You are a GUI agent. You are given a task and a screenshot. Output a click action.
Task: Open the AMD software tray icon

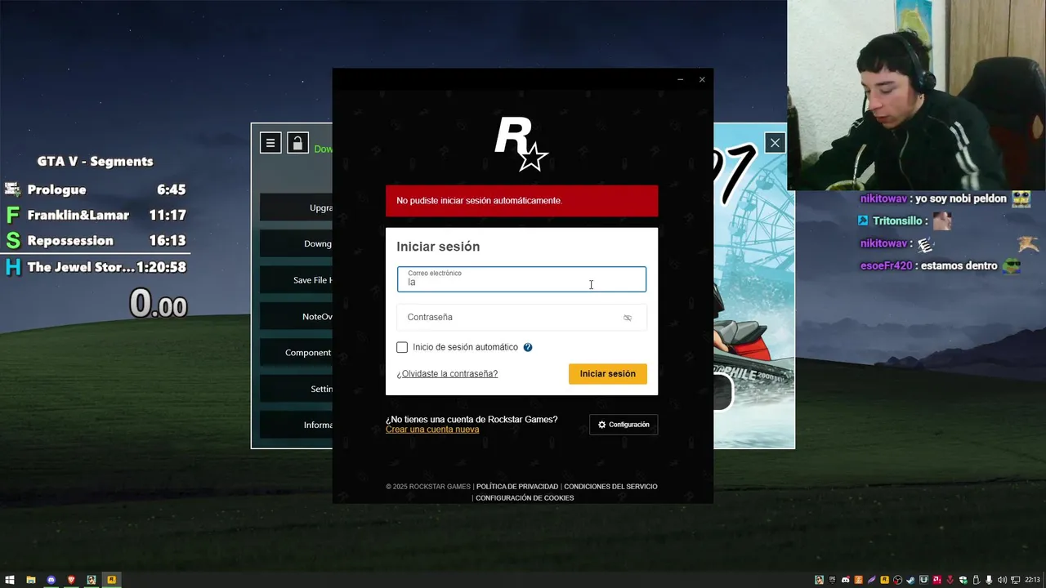pos(936,580)
